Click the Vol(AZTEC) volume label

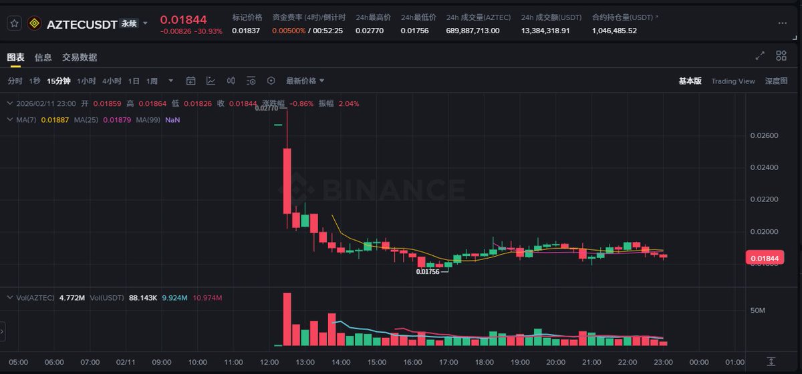[35, 297]
